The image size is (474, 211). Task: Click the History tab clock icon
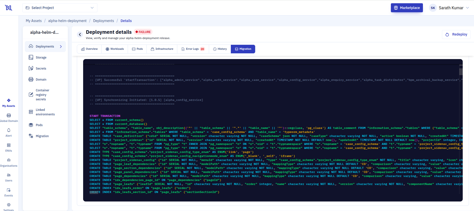(215, 49)
